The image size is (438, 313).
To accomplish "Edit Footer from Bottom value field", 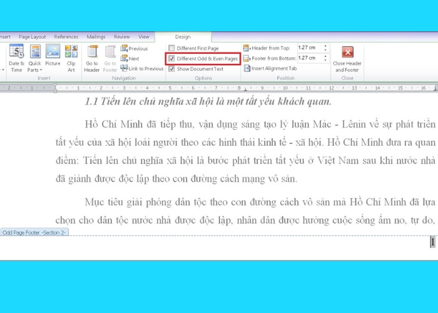I will click(310, 58).
